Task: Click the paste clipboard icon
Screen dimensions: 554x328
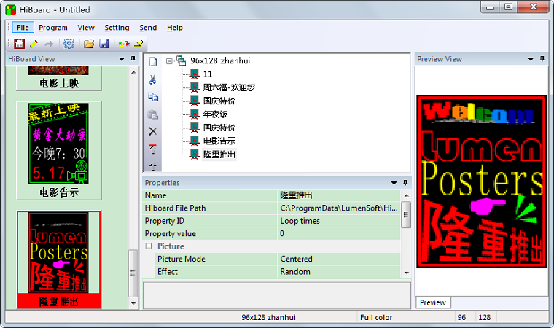Action: pos(152,114)
